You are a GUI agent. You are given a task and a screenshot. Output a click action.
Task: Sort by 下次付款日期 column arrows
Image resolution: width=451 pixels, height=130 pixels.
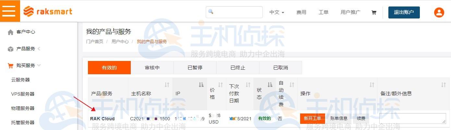tap(248, 85)
